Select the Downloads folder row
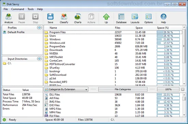 click(x=113, y=50)
